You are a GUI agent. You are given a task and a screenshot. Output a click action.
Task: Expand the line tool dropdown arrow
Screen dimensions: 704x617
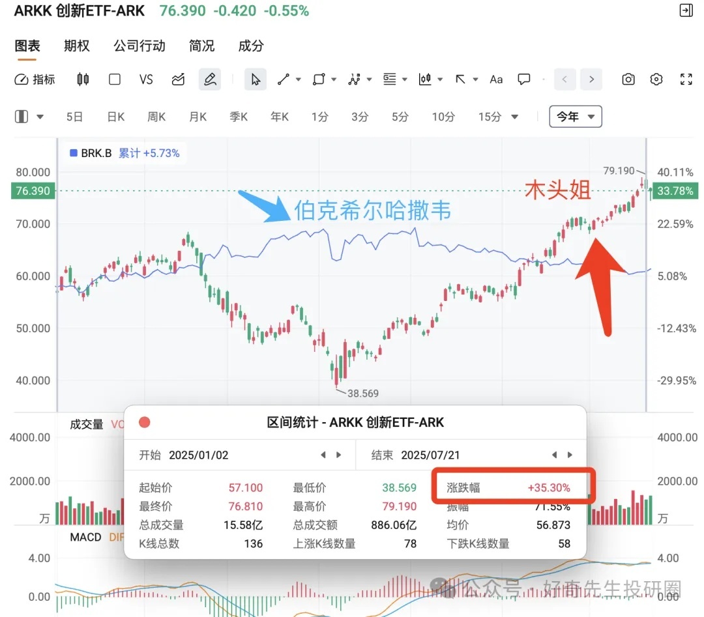coord(298,79)
